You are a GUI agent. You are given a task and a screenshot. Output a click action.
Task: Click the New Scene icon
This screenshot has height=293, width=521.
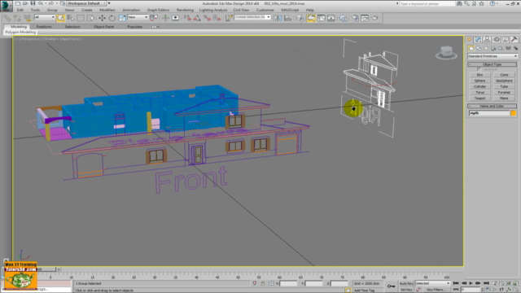tap(18, 3)
